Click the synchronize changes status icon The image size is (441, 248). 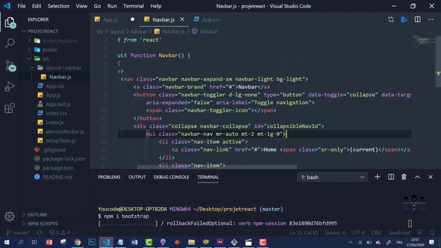tap(40, 233)
